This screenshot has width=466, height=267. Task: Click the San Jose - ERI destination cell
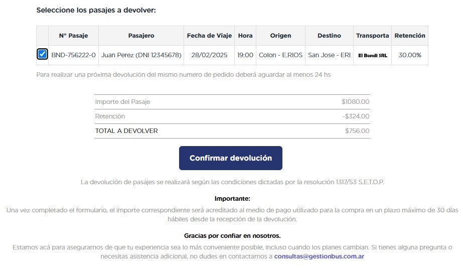pos(329,55)
